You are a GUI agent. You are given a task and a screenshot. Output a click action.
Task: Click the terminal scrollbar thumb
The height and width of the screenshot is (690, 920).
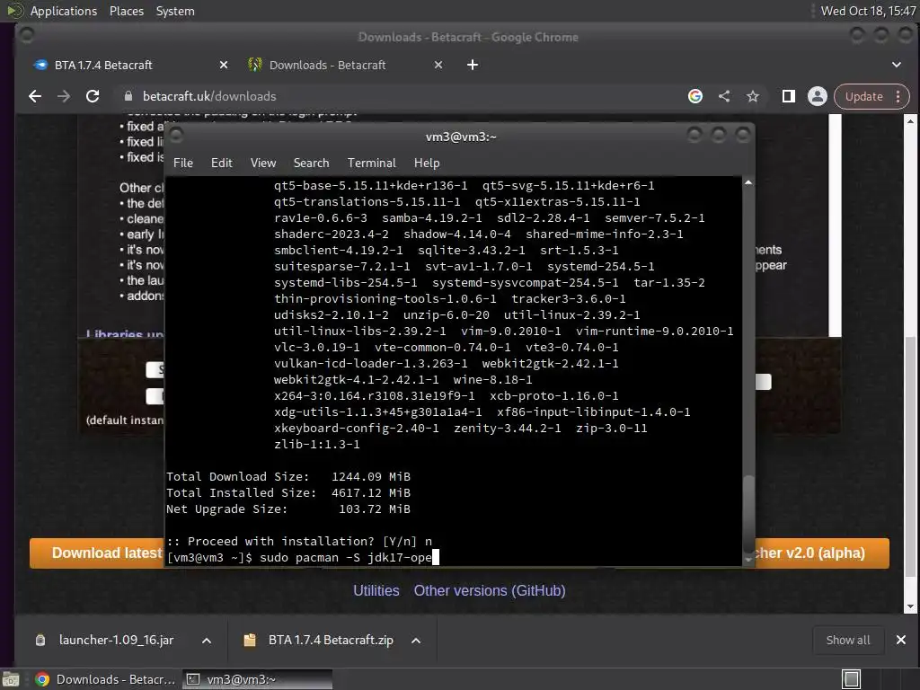click(x=748, y=512)
